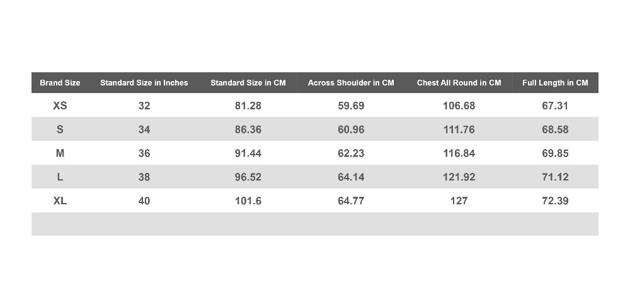Select the 81.28 standard size value
The width and height of the screenshot is (630, 308).
pyautogui.click(x=248, y=106)
